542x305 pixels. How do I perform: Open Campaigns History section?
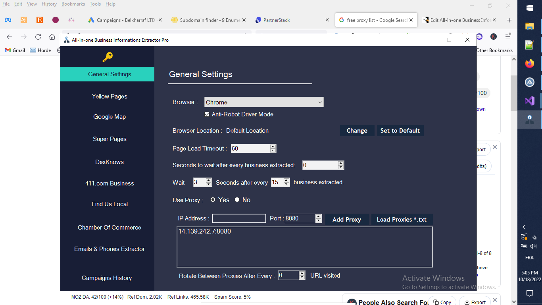tap(107, 278)
